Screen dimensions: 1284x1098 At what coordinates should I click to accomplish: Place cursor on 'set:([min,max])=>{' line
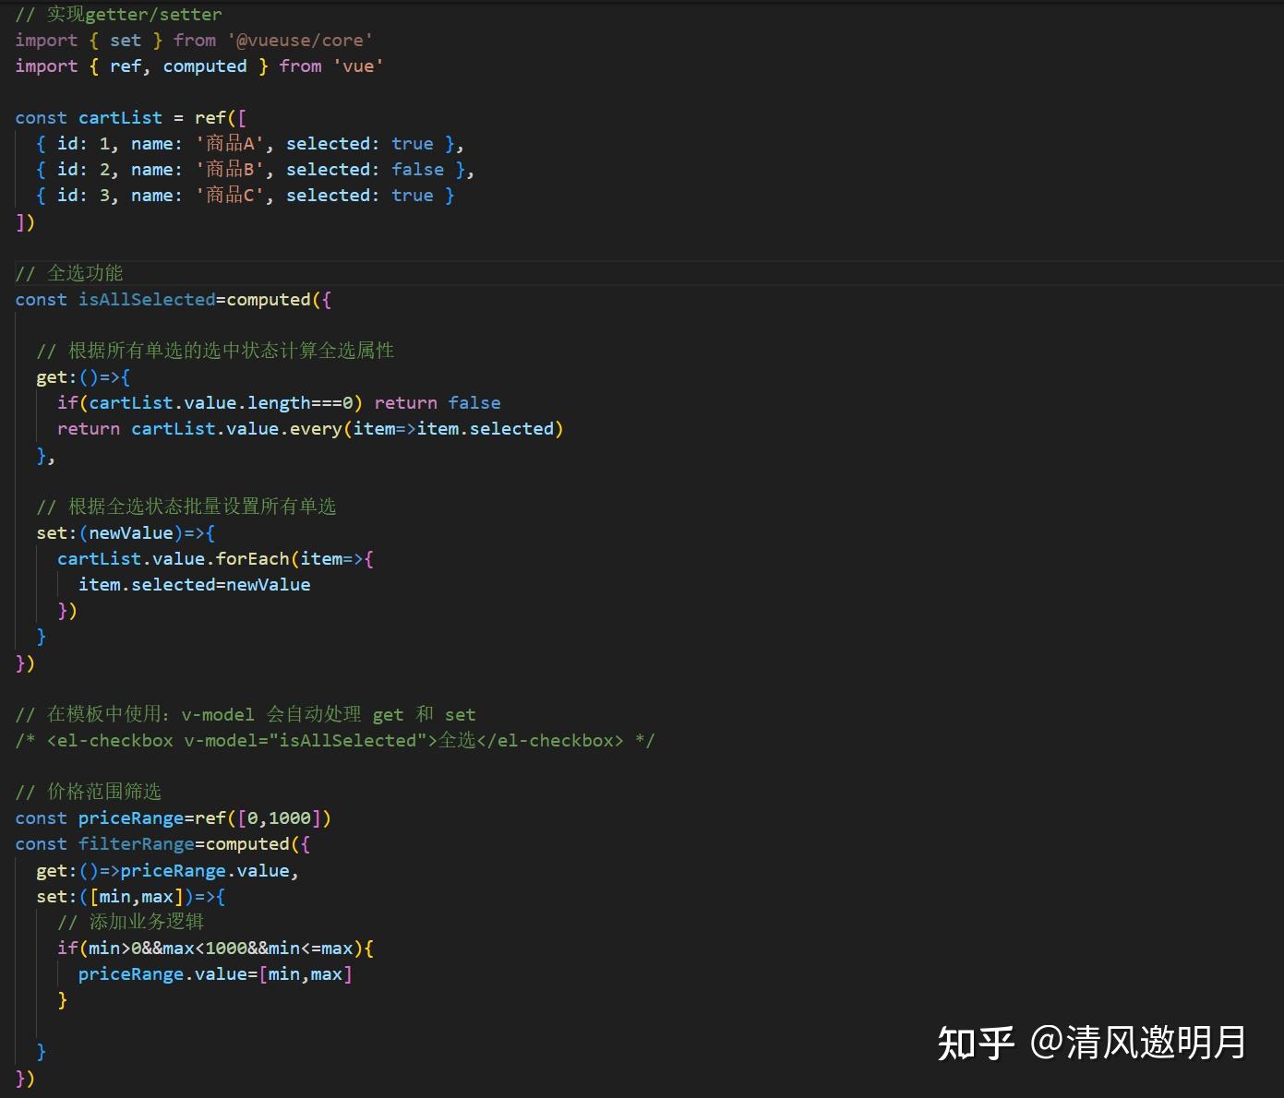pyautogui.click(x=130, y=896)
